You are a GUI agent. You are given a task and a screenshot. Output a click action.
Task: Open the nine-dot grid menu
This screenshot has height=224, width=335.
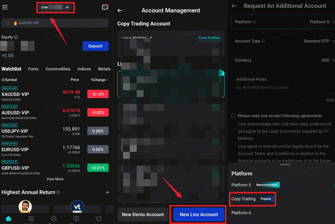point(5,7)
